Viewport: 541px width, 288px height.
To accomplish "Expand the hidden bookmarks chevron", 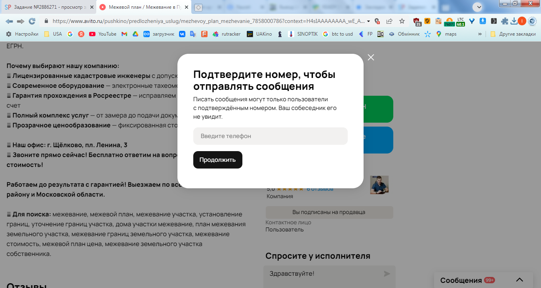I will click(x=480, y=34).
